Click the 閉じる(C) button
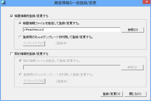The height and width of the screenshot is (101, 151). [135, 94]
